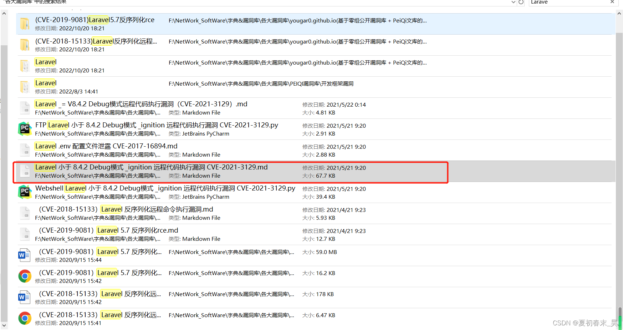Select (CVE-2018-15133)Laravel反序列化远程 folder name
The image size is (623, 330).
coord(96,41)
